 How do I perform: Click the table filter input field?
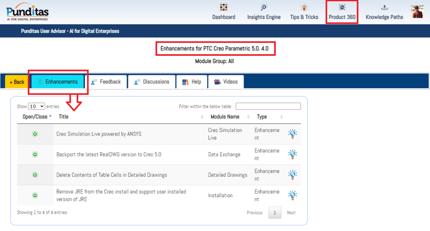[268, 106]
